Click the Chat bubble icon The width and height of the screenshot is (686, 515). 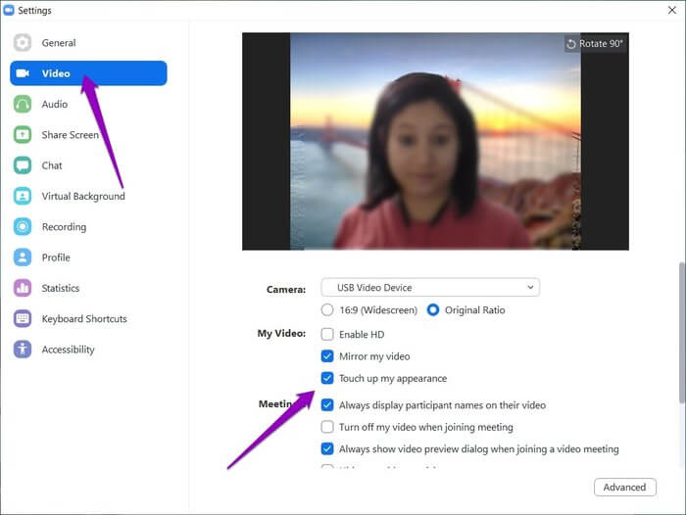tap(23, 165)
